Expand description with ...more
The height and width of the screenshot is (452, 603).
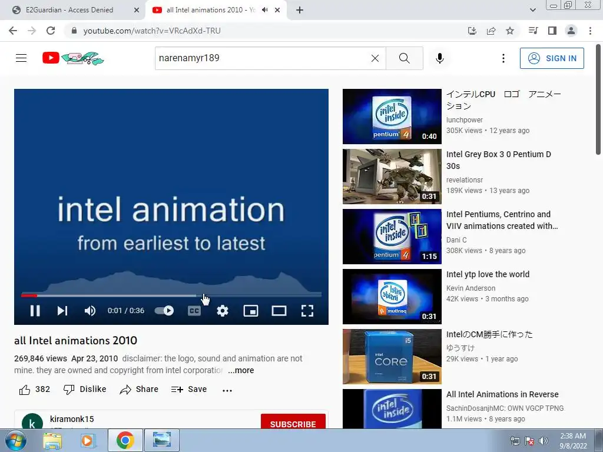tap(241, 370)
